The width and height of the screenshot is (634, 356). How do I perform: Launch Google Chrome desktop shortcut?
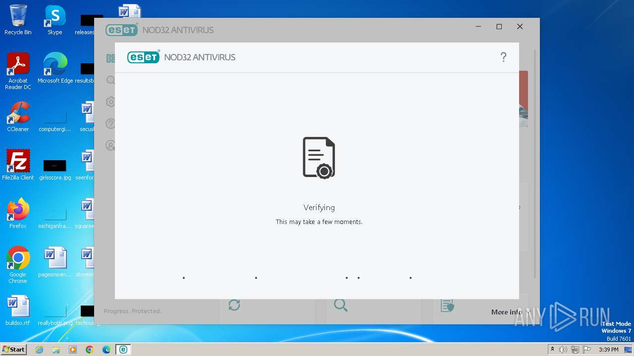coord(18,265)
